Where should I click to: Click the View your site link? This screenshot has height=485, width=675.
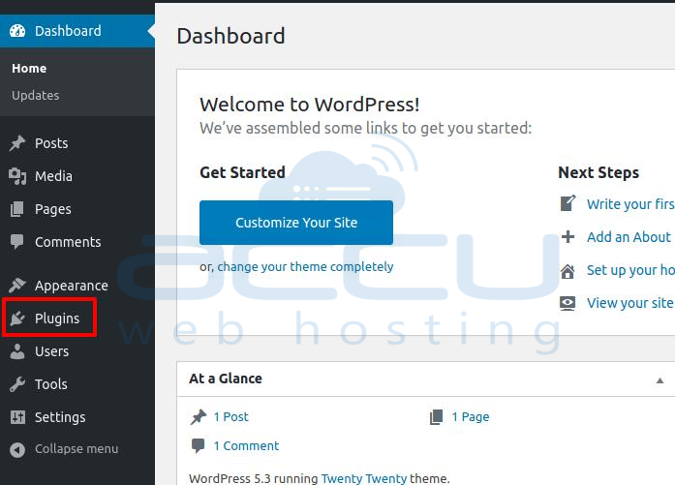[630, 303]
